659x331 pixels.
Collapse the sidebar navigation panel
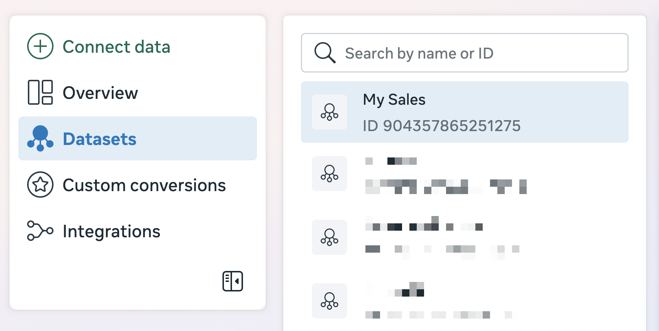tap(233, 281)
